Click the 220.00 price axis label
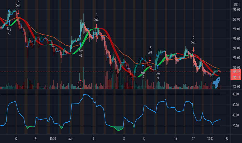The image size is (242, 143). pos(236,67)
